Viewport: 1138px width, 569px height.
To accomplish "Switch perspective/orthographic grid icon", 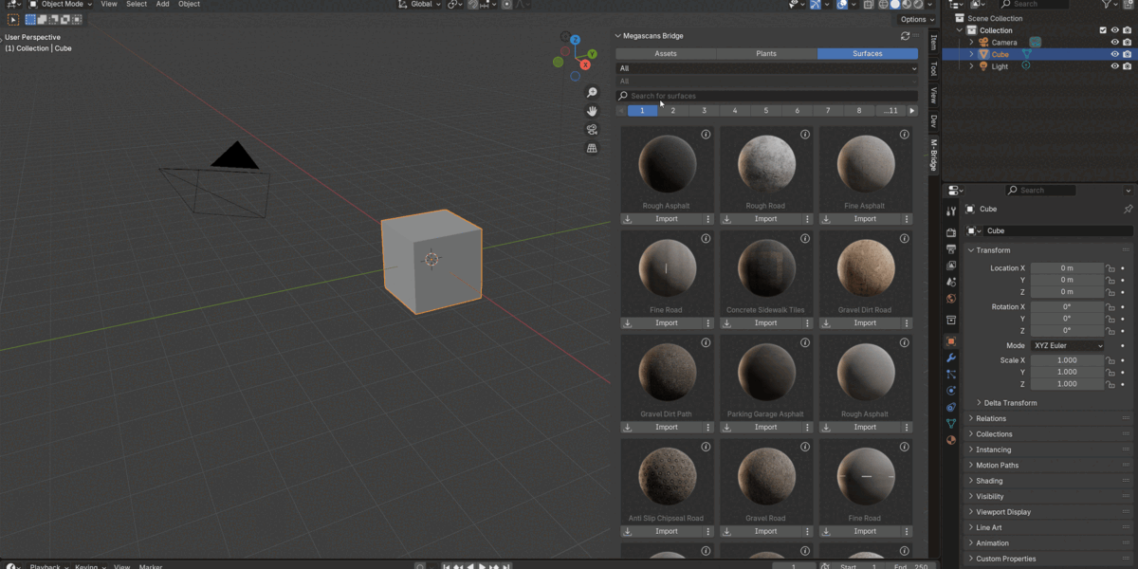I will (592, 148).
